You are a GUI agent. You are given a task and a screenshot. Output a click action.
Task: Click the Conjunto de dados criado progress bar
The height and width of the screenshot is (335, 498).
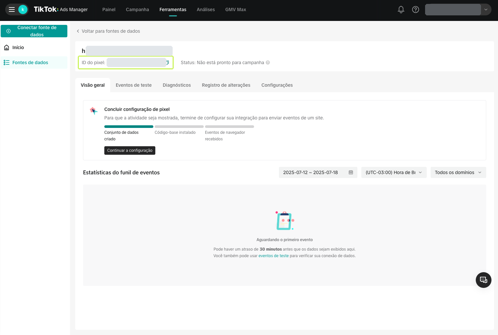point(129,127)
